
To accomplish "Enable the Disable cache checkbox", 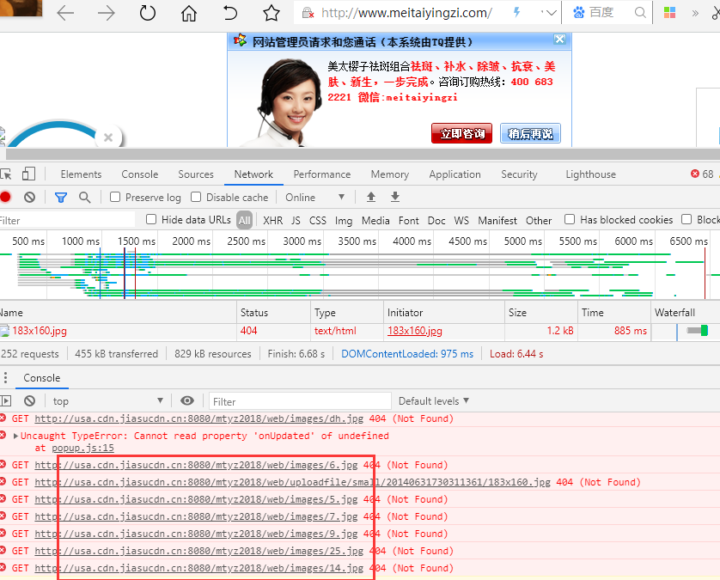I will click(196, 197).
